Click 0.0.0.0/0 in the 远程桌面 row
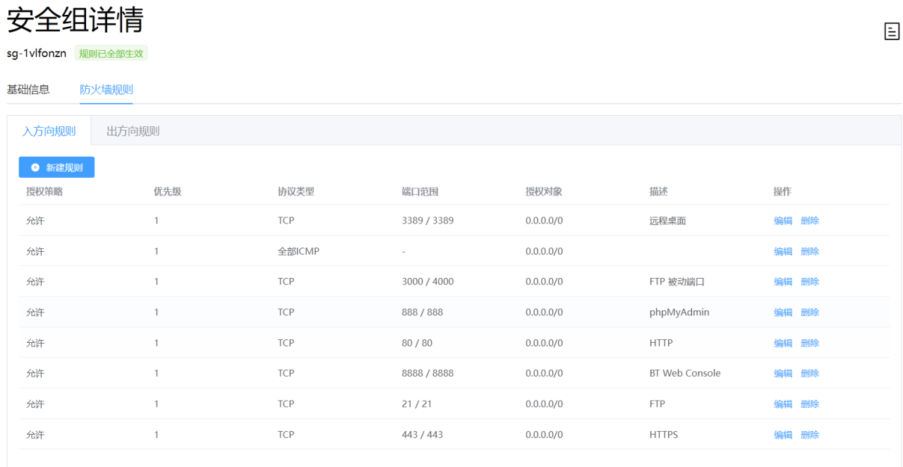903x467 pixels. (544, 221)
